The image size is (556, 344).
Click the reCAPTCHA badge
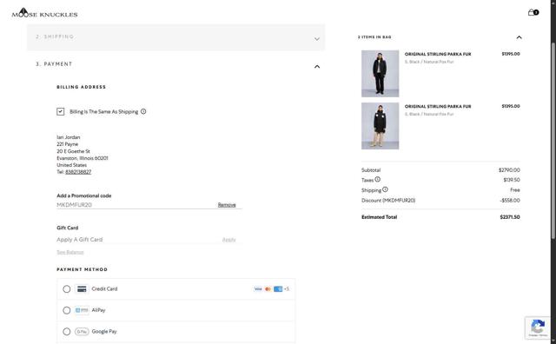(x=538, y=327)
